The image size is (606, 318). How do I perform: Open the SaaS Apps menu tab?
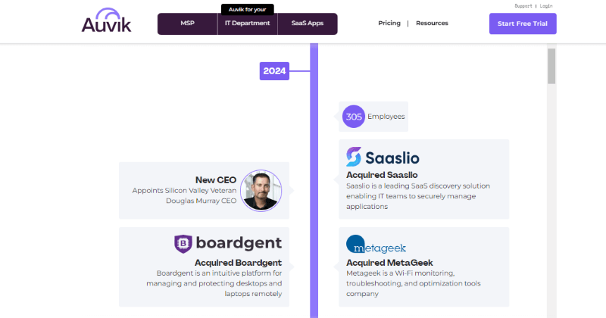coord(308,23)
